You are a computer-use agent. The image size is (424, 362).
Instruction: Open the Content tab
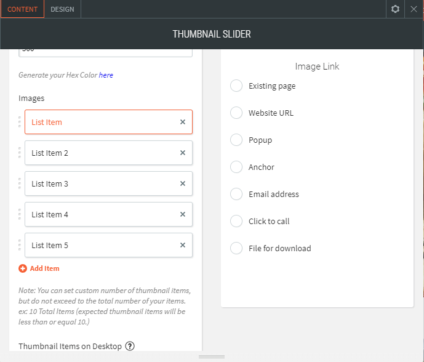click(22, 9)
